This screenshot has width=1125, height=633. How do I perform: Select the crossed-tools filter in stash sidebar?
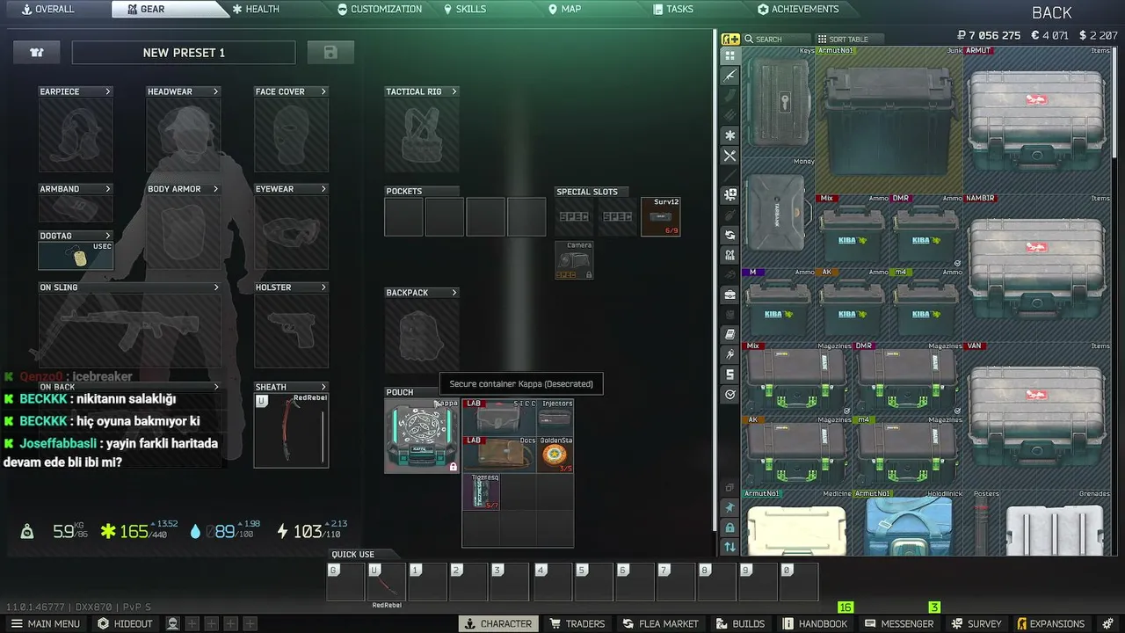(729, 156)
